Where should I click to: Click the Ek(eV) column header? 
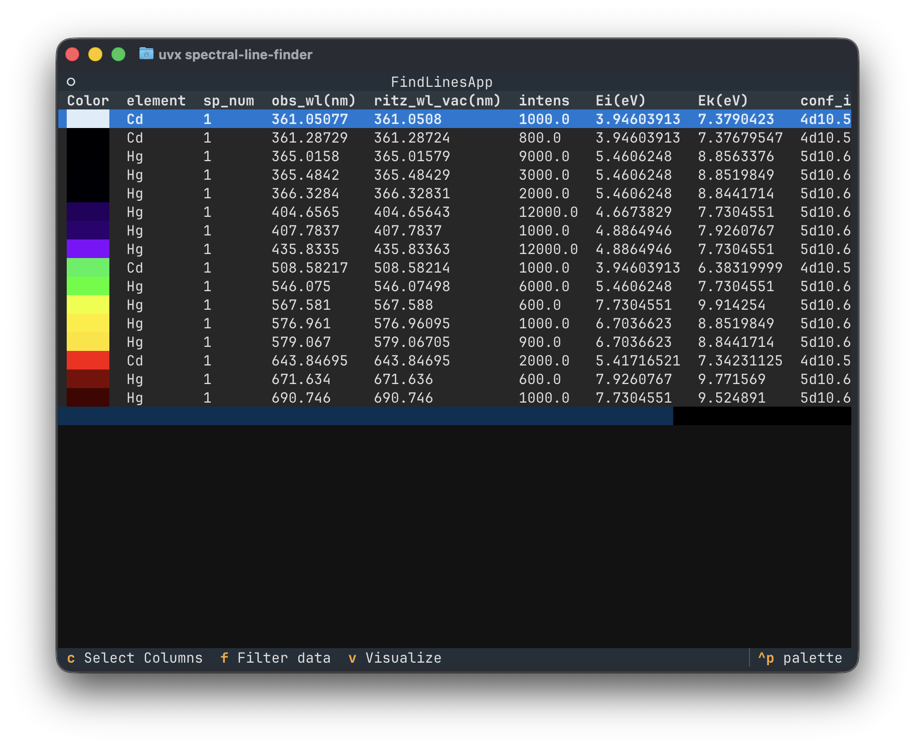723,100
